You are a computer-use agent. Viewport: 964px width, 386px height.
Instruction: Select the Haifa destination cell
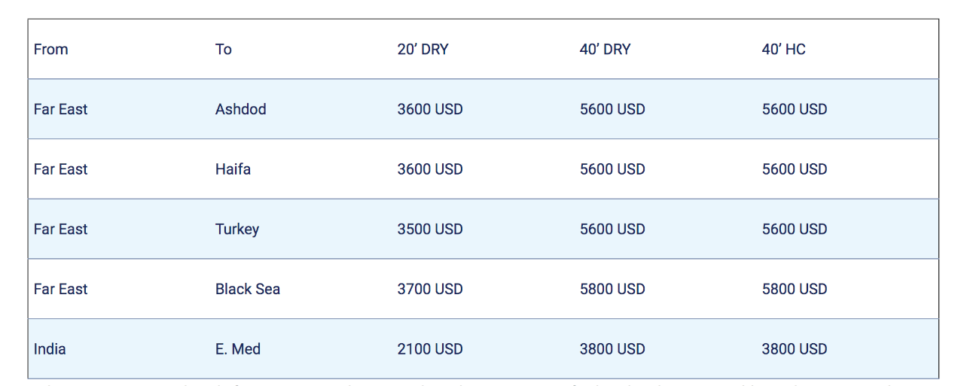click(x=233, y=169)
